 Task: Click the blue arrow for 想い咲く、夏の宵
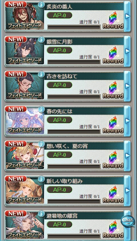click(x=127, y=156)
